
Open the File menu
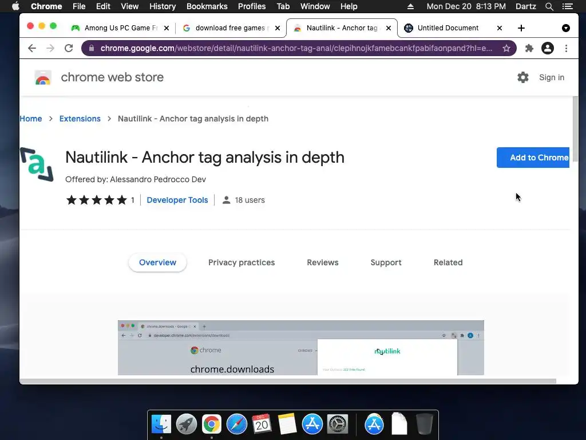[x=79, y=6]
